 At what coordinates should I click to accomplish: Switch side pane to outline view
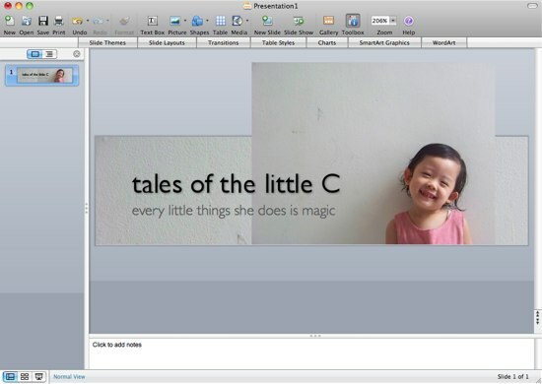tap(49, 54)
